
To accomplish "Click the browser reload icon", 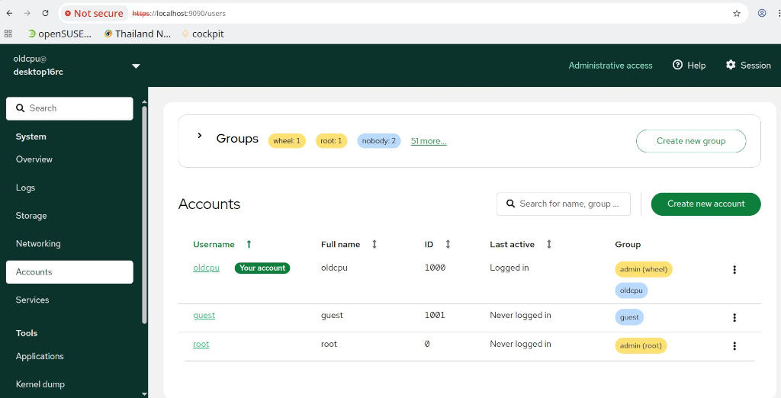I will point(45,13).
